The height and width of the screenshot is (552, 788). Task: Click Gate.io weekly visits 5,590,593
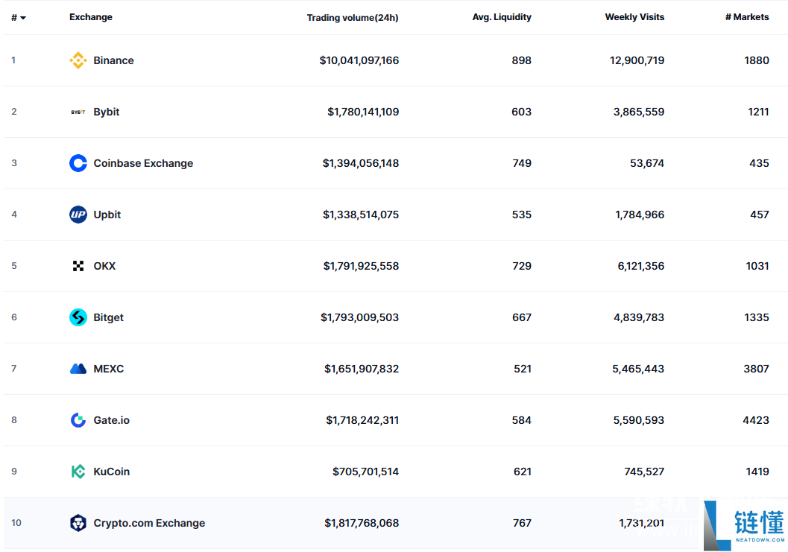point(639,420)
